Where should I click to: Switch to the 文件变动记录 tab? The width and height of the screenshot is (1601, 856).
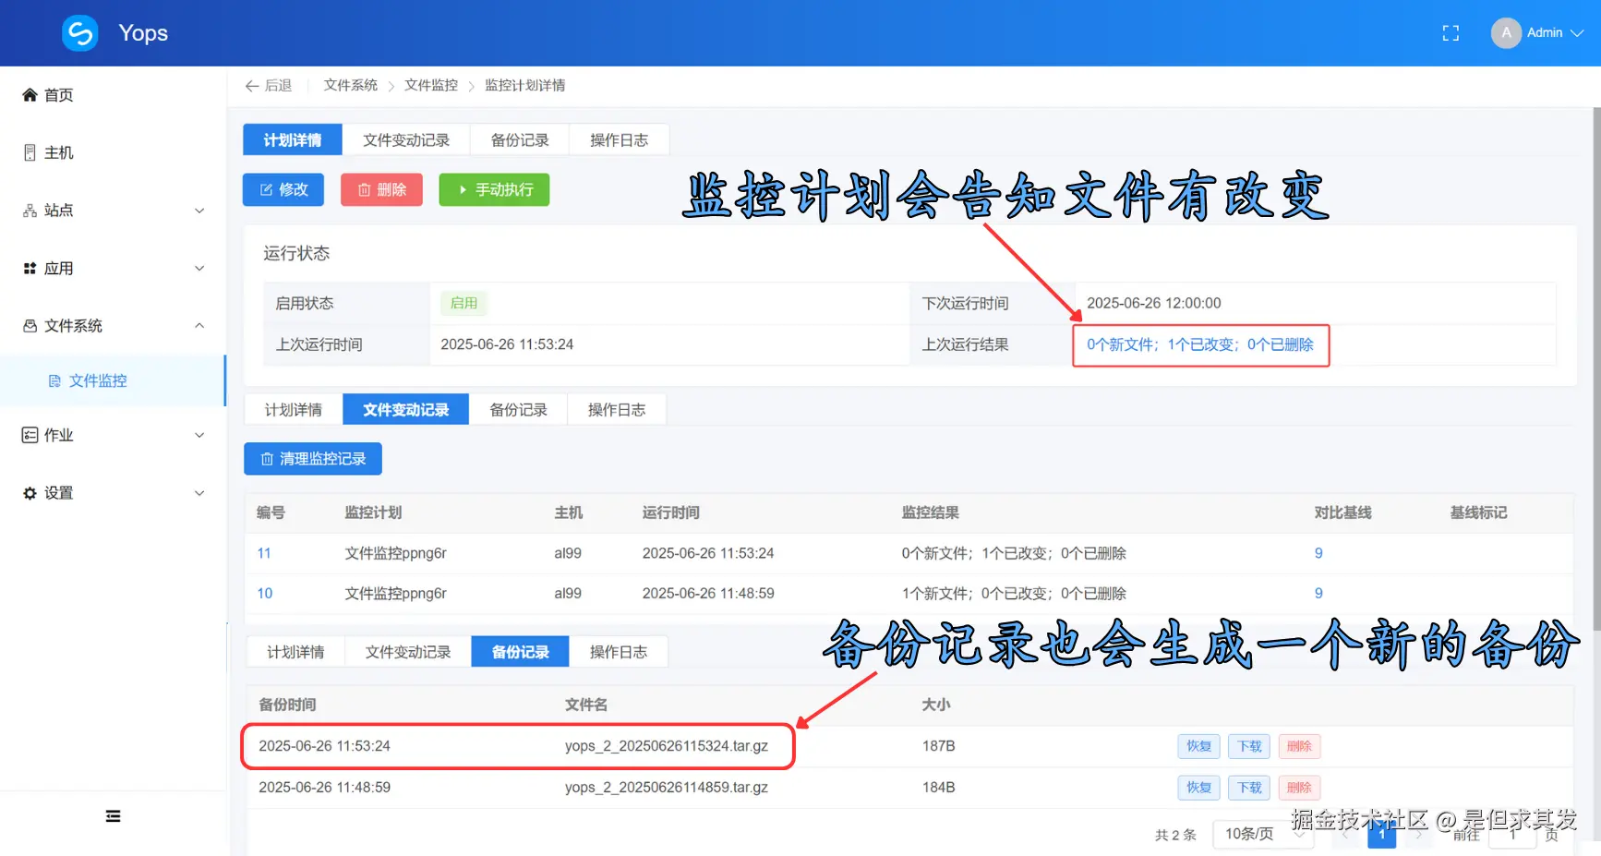pos(406,139)
